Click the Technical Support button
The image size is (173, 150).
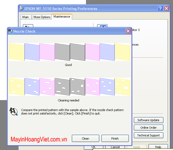[149, 135]
